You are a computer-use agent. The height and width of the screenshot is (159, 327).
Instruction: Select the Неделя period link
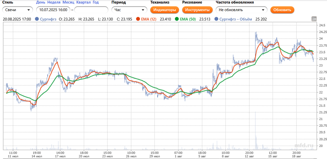point(54,2)
